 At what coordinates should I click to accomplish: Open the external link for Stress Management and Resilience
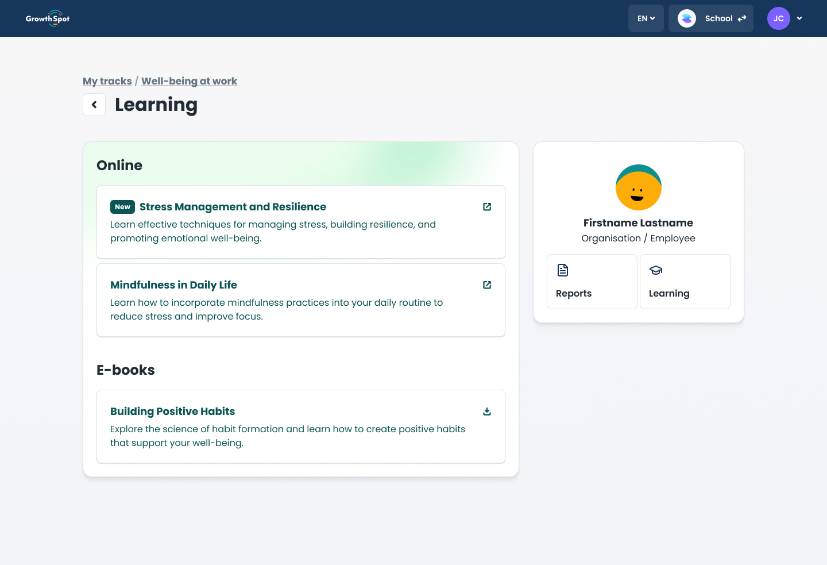click(486, 207)
